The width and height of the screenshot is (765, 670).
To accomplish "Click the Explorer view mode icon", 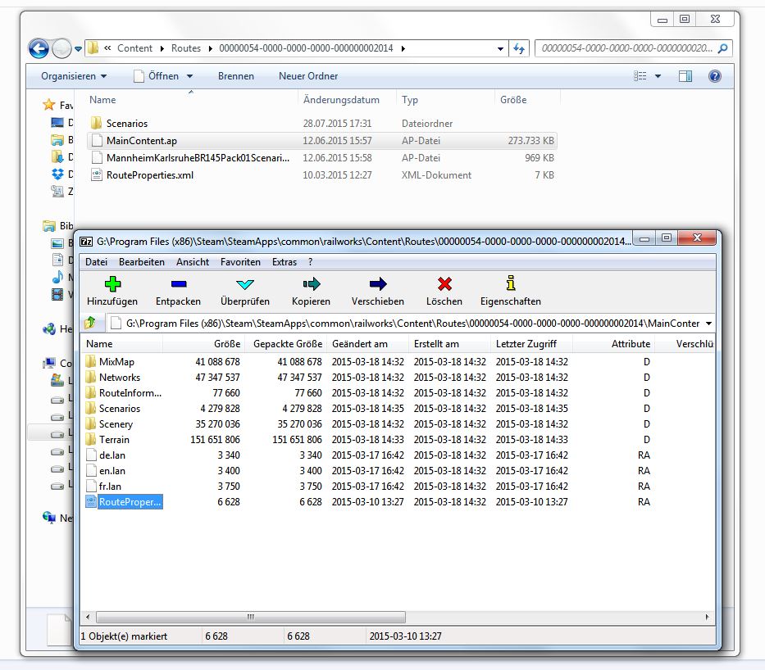I will 640,76.
